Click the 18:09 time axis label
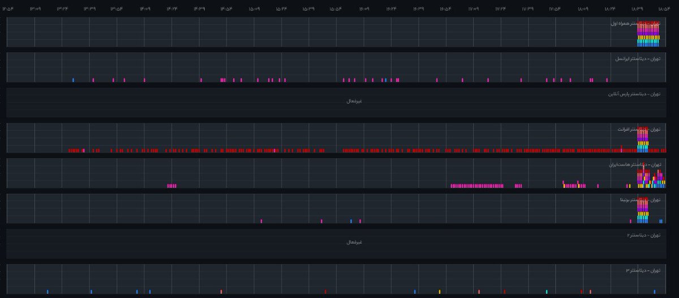Screen dimensions: 679x298 582,9
